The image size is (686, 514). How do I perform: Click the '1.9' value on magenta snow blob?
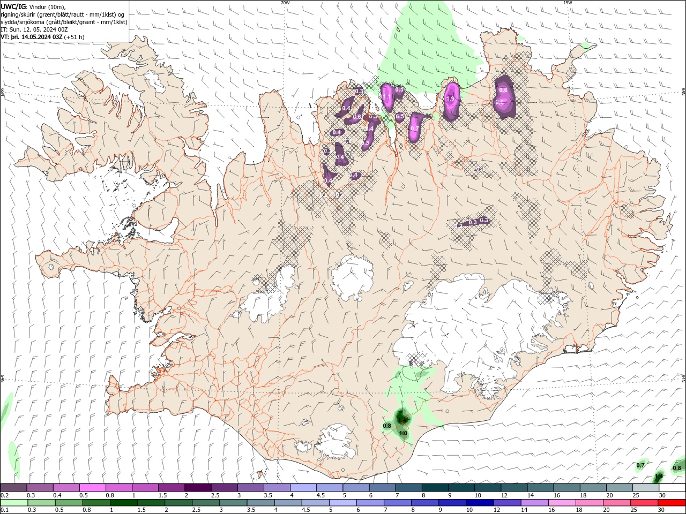pyautogui.click(x=450, y=99)
